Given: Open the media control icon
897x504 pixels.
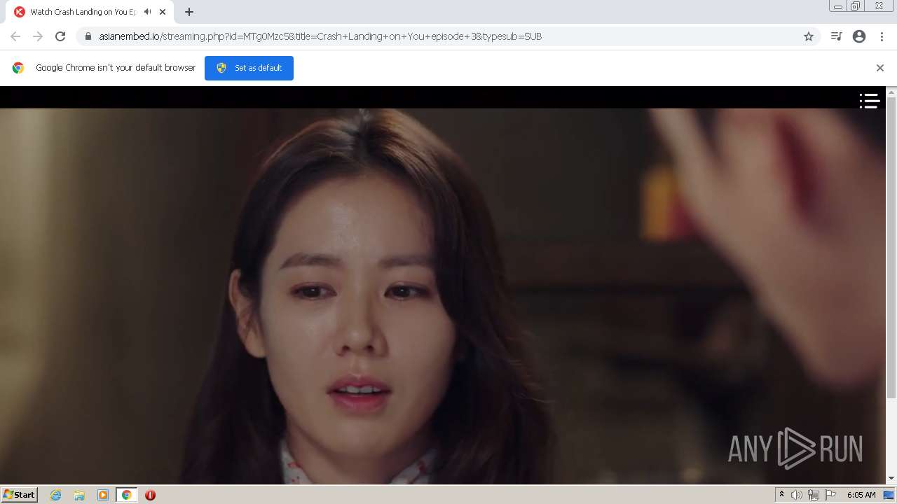Looking at the screenshot, I should tap(836, 36).
